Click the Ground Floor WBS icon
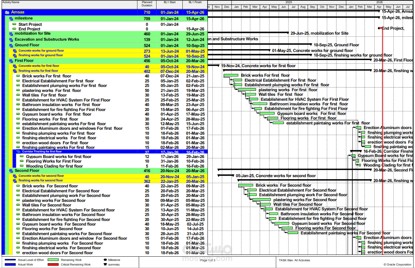The image size is (415, 268). tap(11, 45)
